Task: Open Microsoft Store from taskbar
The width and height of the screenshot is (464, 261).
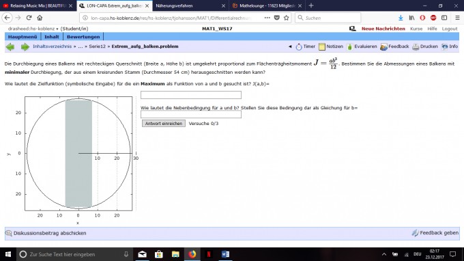Action: [x=159, y=254]
